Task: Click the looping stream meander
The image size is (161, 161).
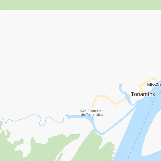Action: click(x=42, y=122)
